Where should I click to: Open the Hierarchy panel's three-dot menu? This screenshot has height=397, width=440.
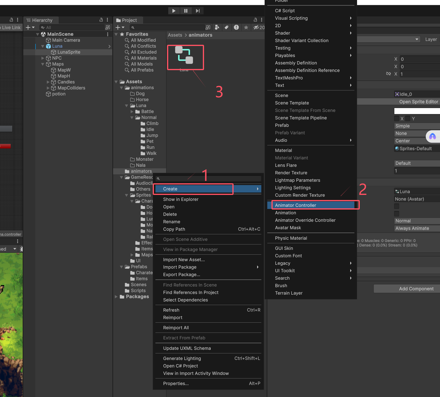click(x=107, y=20)
